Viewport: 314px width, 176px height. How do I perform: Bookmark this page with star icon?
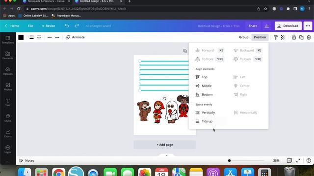click(x=265, y=9)
